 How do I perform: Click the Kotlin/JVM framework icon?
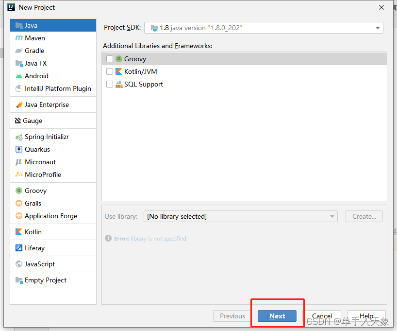point(119,71)
